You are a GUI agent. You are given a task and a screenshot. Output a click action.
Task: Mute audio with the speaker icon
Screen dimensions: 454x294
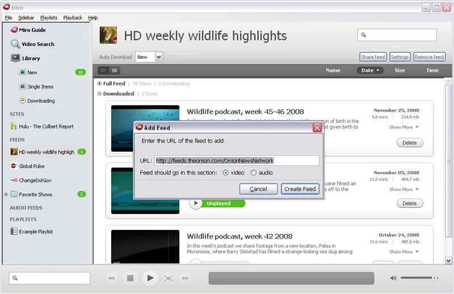393,278
